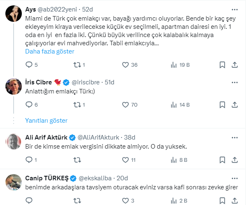The image size is (249, 205).
Task: Share Ays's tweet
Action: [x=235, y=65]
